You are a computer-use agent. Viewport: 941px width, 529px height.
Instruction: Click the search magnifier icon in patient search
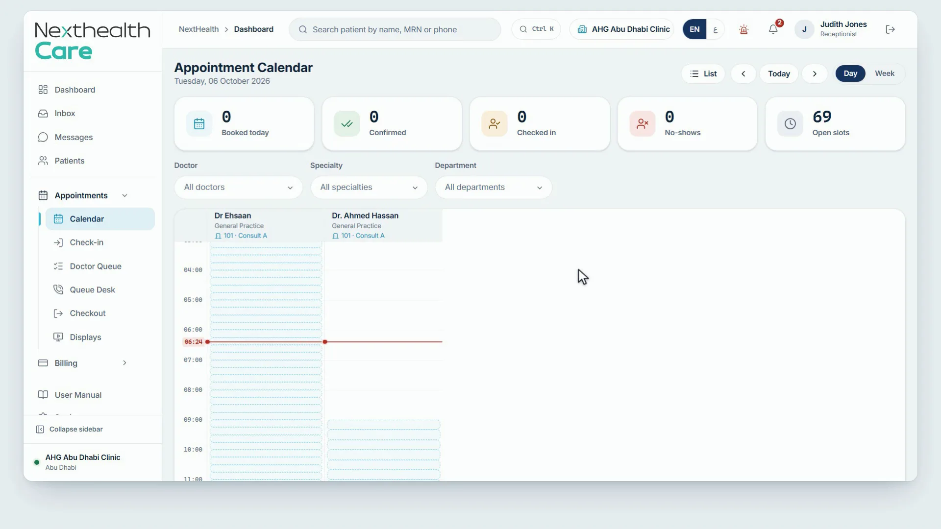tap(303, 29)
